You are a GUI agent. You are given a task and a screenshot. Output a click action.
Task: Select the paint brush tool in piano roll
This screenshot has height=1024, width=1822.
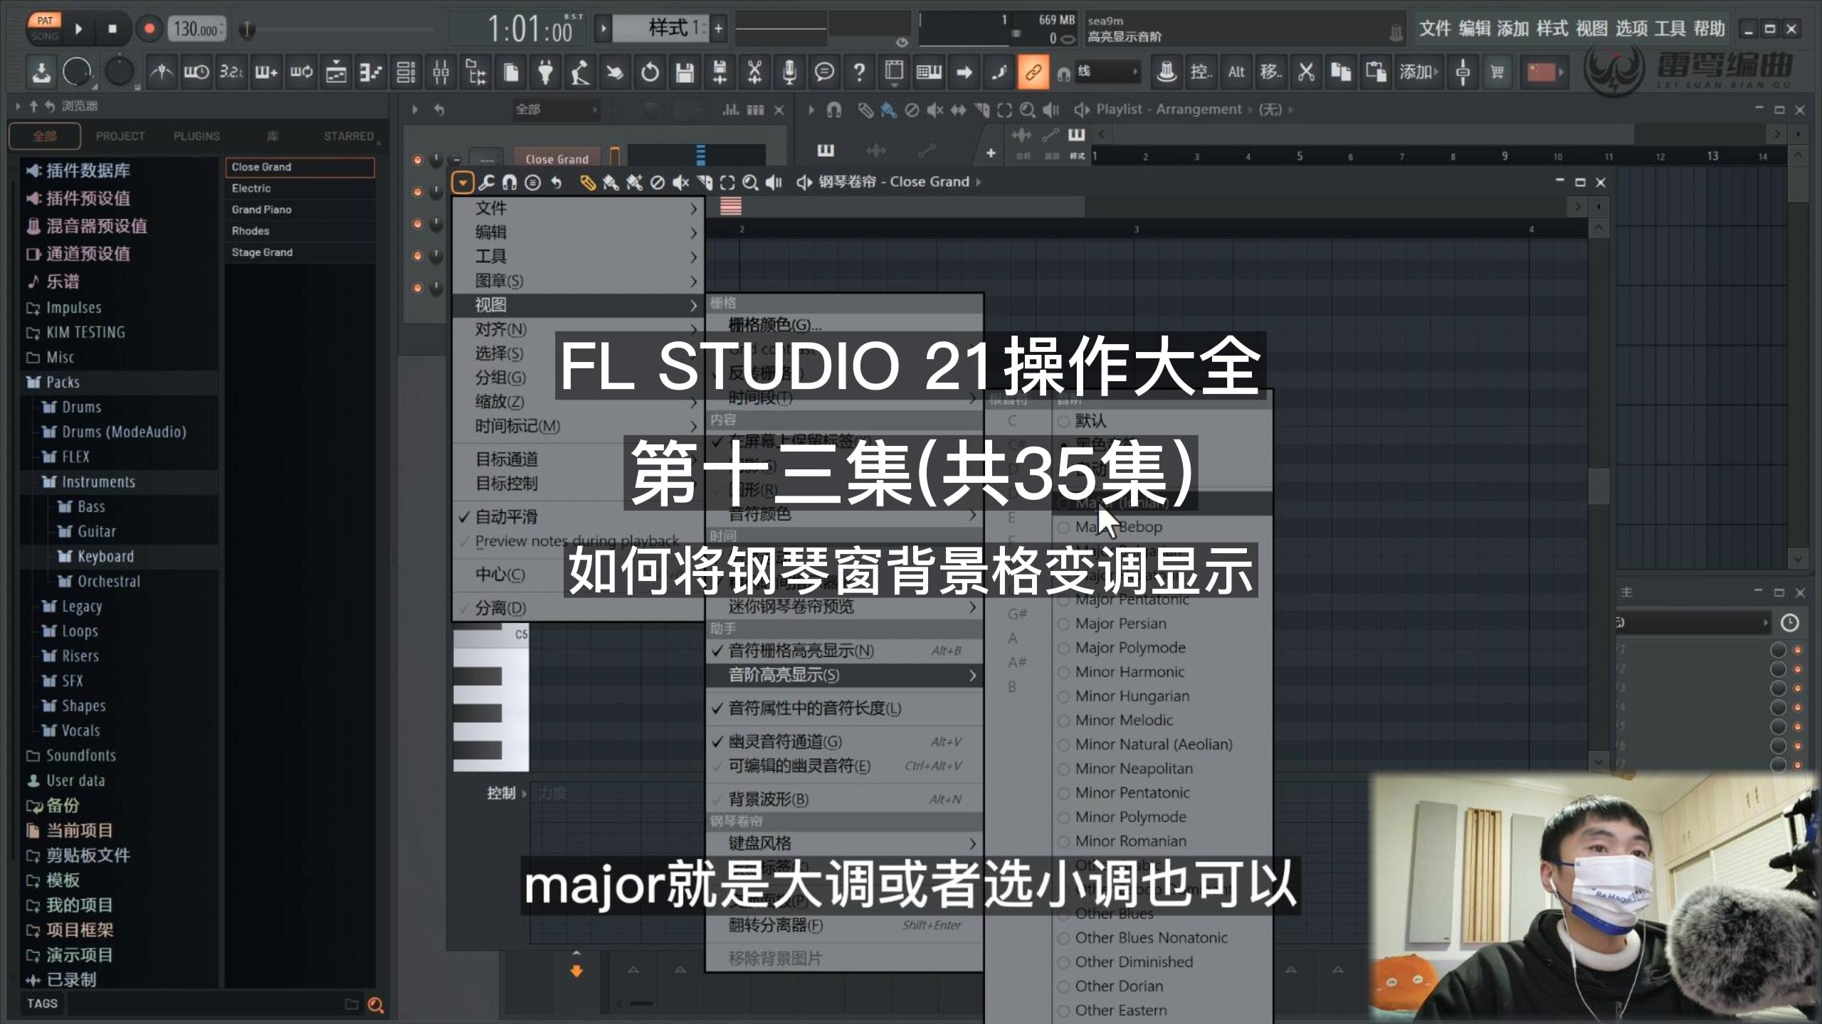coord(611,183)
